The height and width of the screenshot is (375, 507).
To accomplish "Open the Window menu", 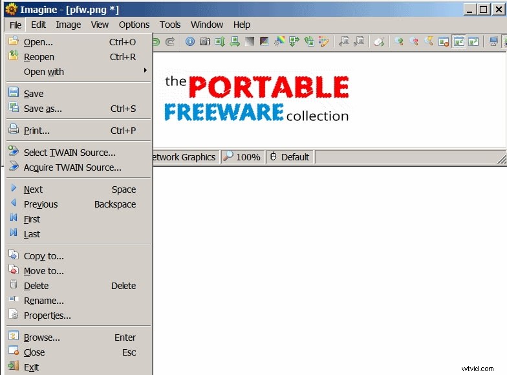I will coord(207,25).
